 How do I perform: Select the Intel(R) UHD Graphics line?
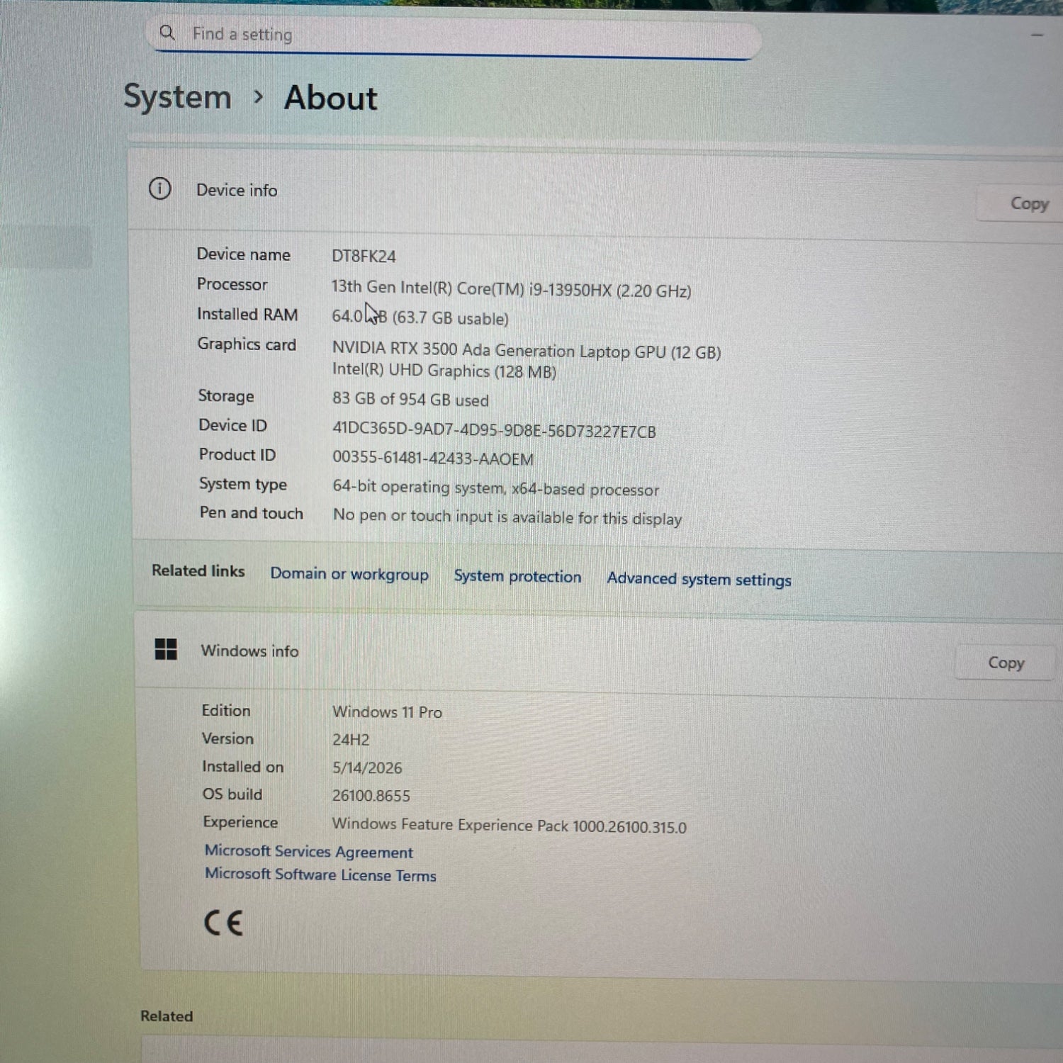[444, 371]
